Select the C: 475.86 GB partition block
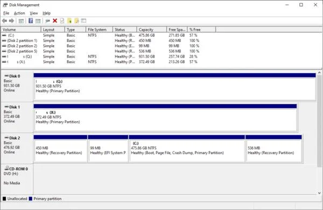This screenshot has width=323, height=210. point(187,149)
